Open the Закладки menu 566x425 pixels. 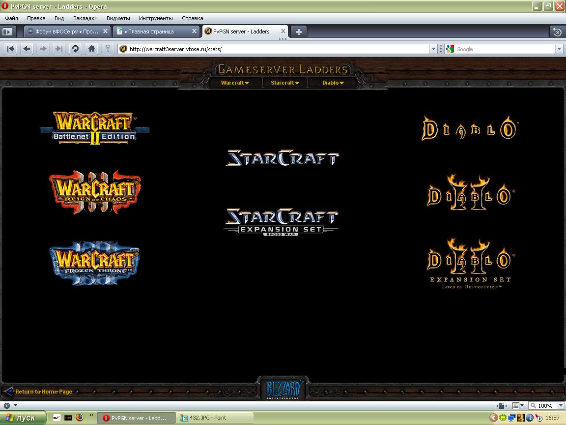(85, 18)
